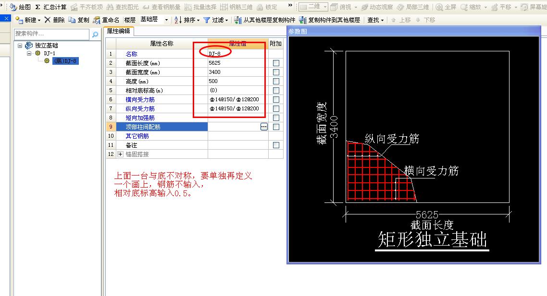547x296 pixels.
Task: Select the 属性编辑 tab
Action: 119,31
